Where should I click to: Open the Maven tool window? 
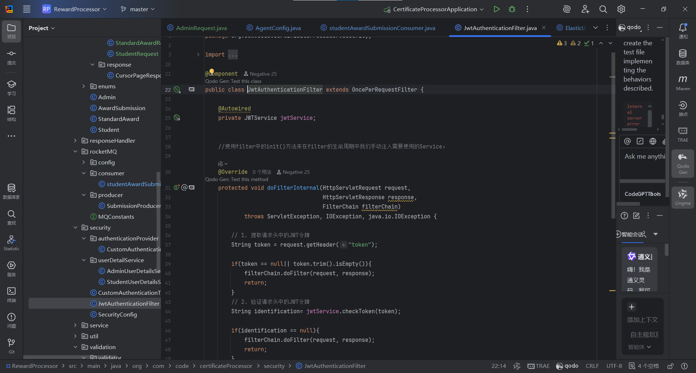(683, 83)
